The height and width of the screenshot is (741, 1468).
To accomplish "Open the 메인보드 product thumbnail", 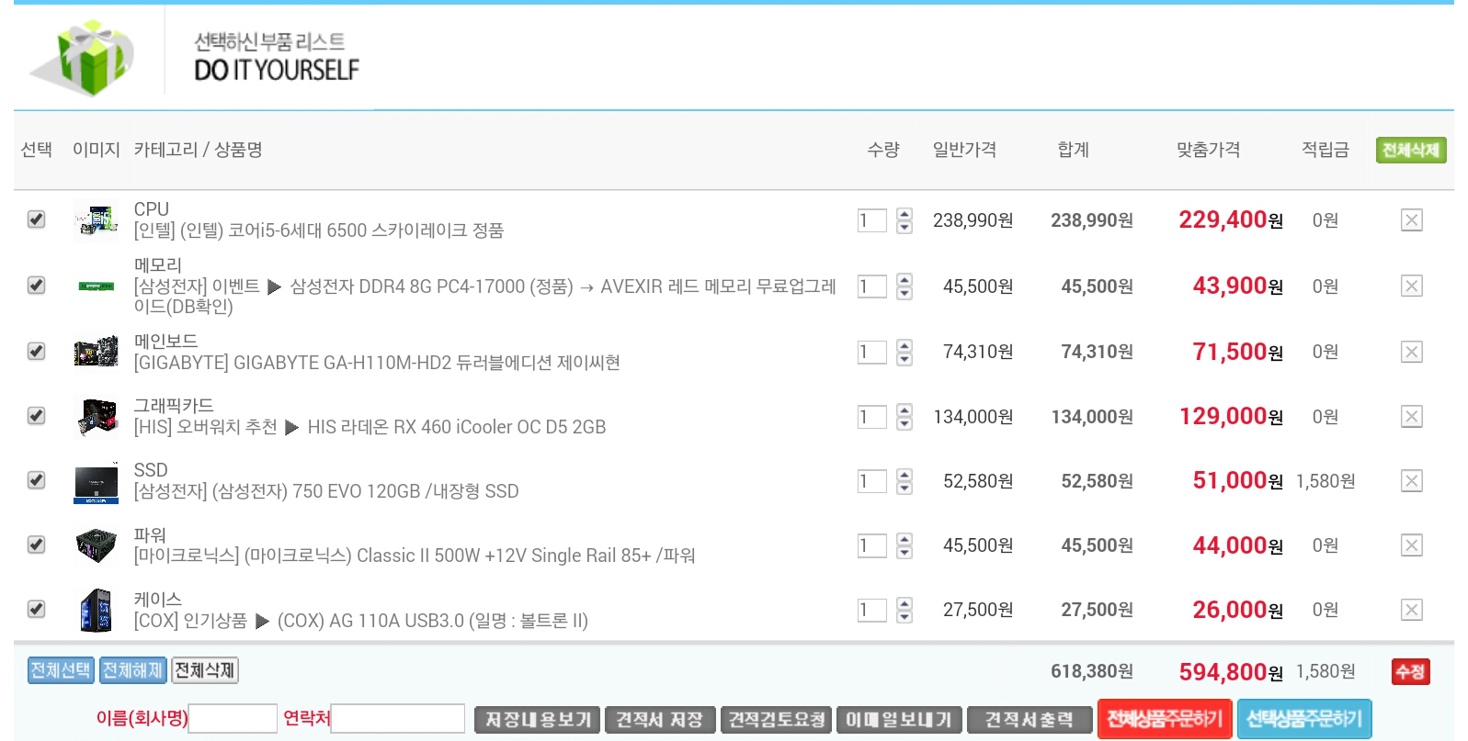I will click(x=97, y=352).
